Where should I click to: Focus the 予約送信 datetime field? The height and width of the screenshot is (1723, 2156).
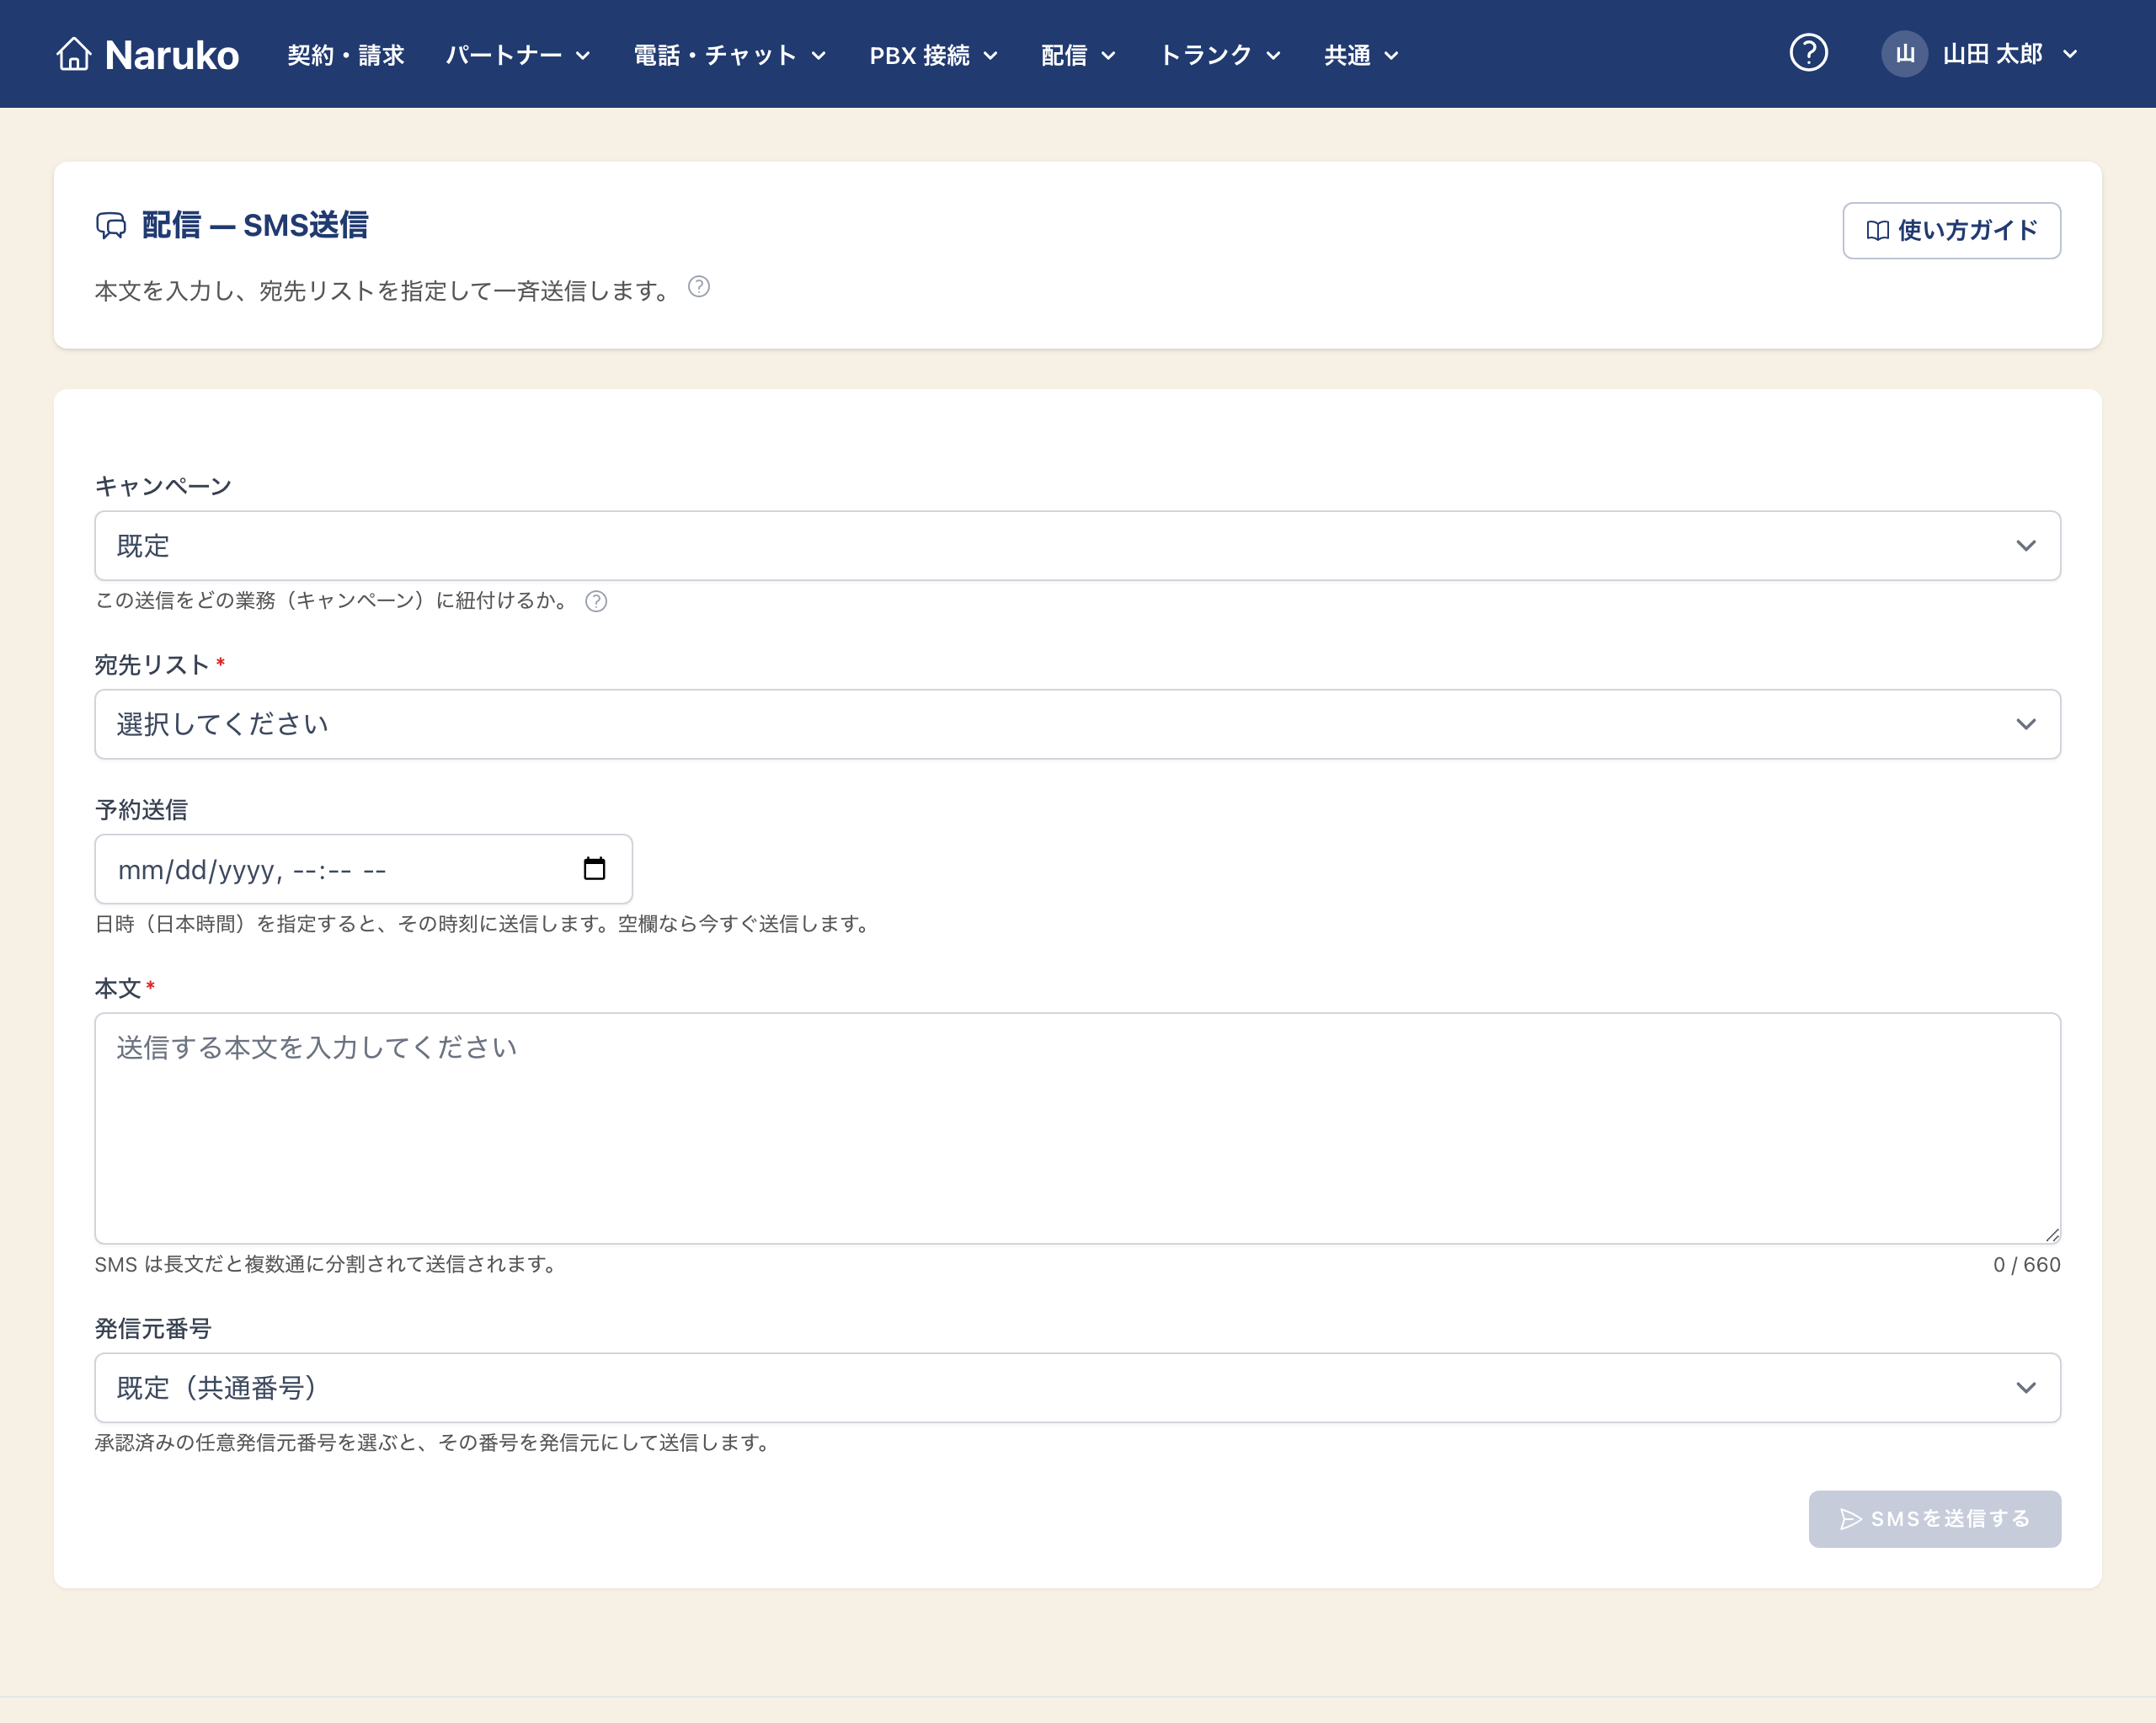click(363, 869)
